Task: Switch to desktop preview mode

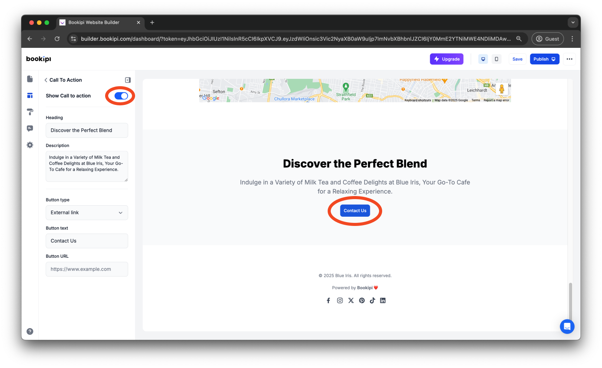Action: 483,59
